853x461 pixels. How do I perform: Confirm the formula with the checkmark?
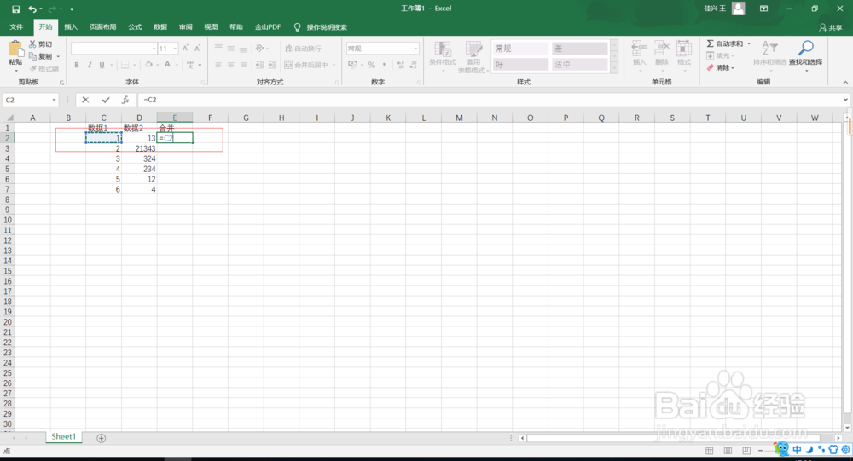click(106, 100)
